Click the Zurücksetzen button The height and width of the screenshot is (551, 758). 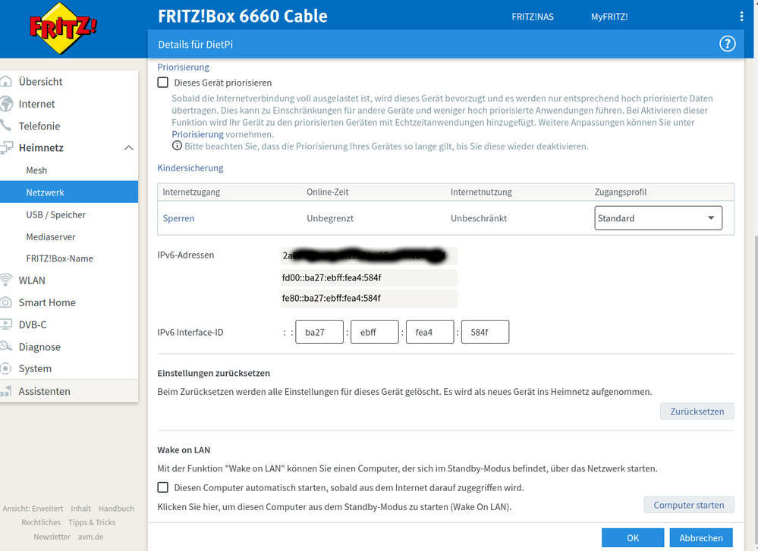pos(697,412)
